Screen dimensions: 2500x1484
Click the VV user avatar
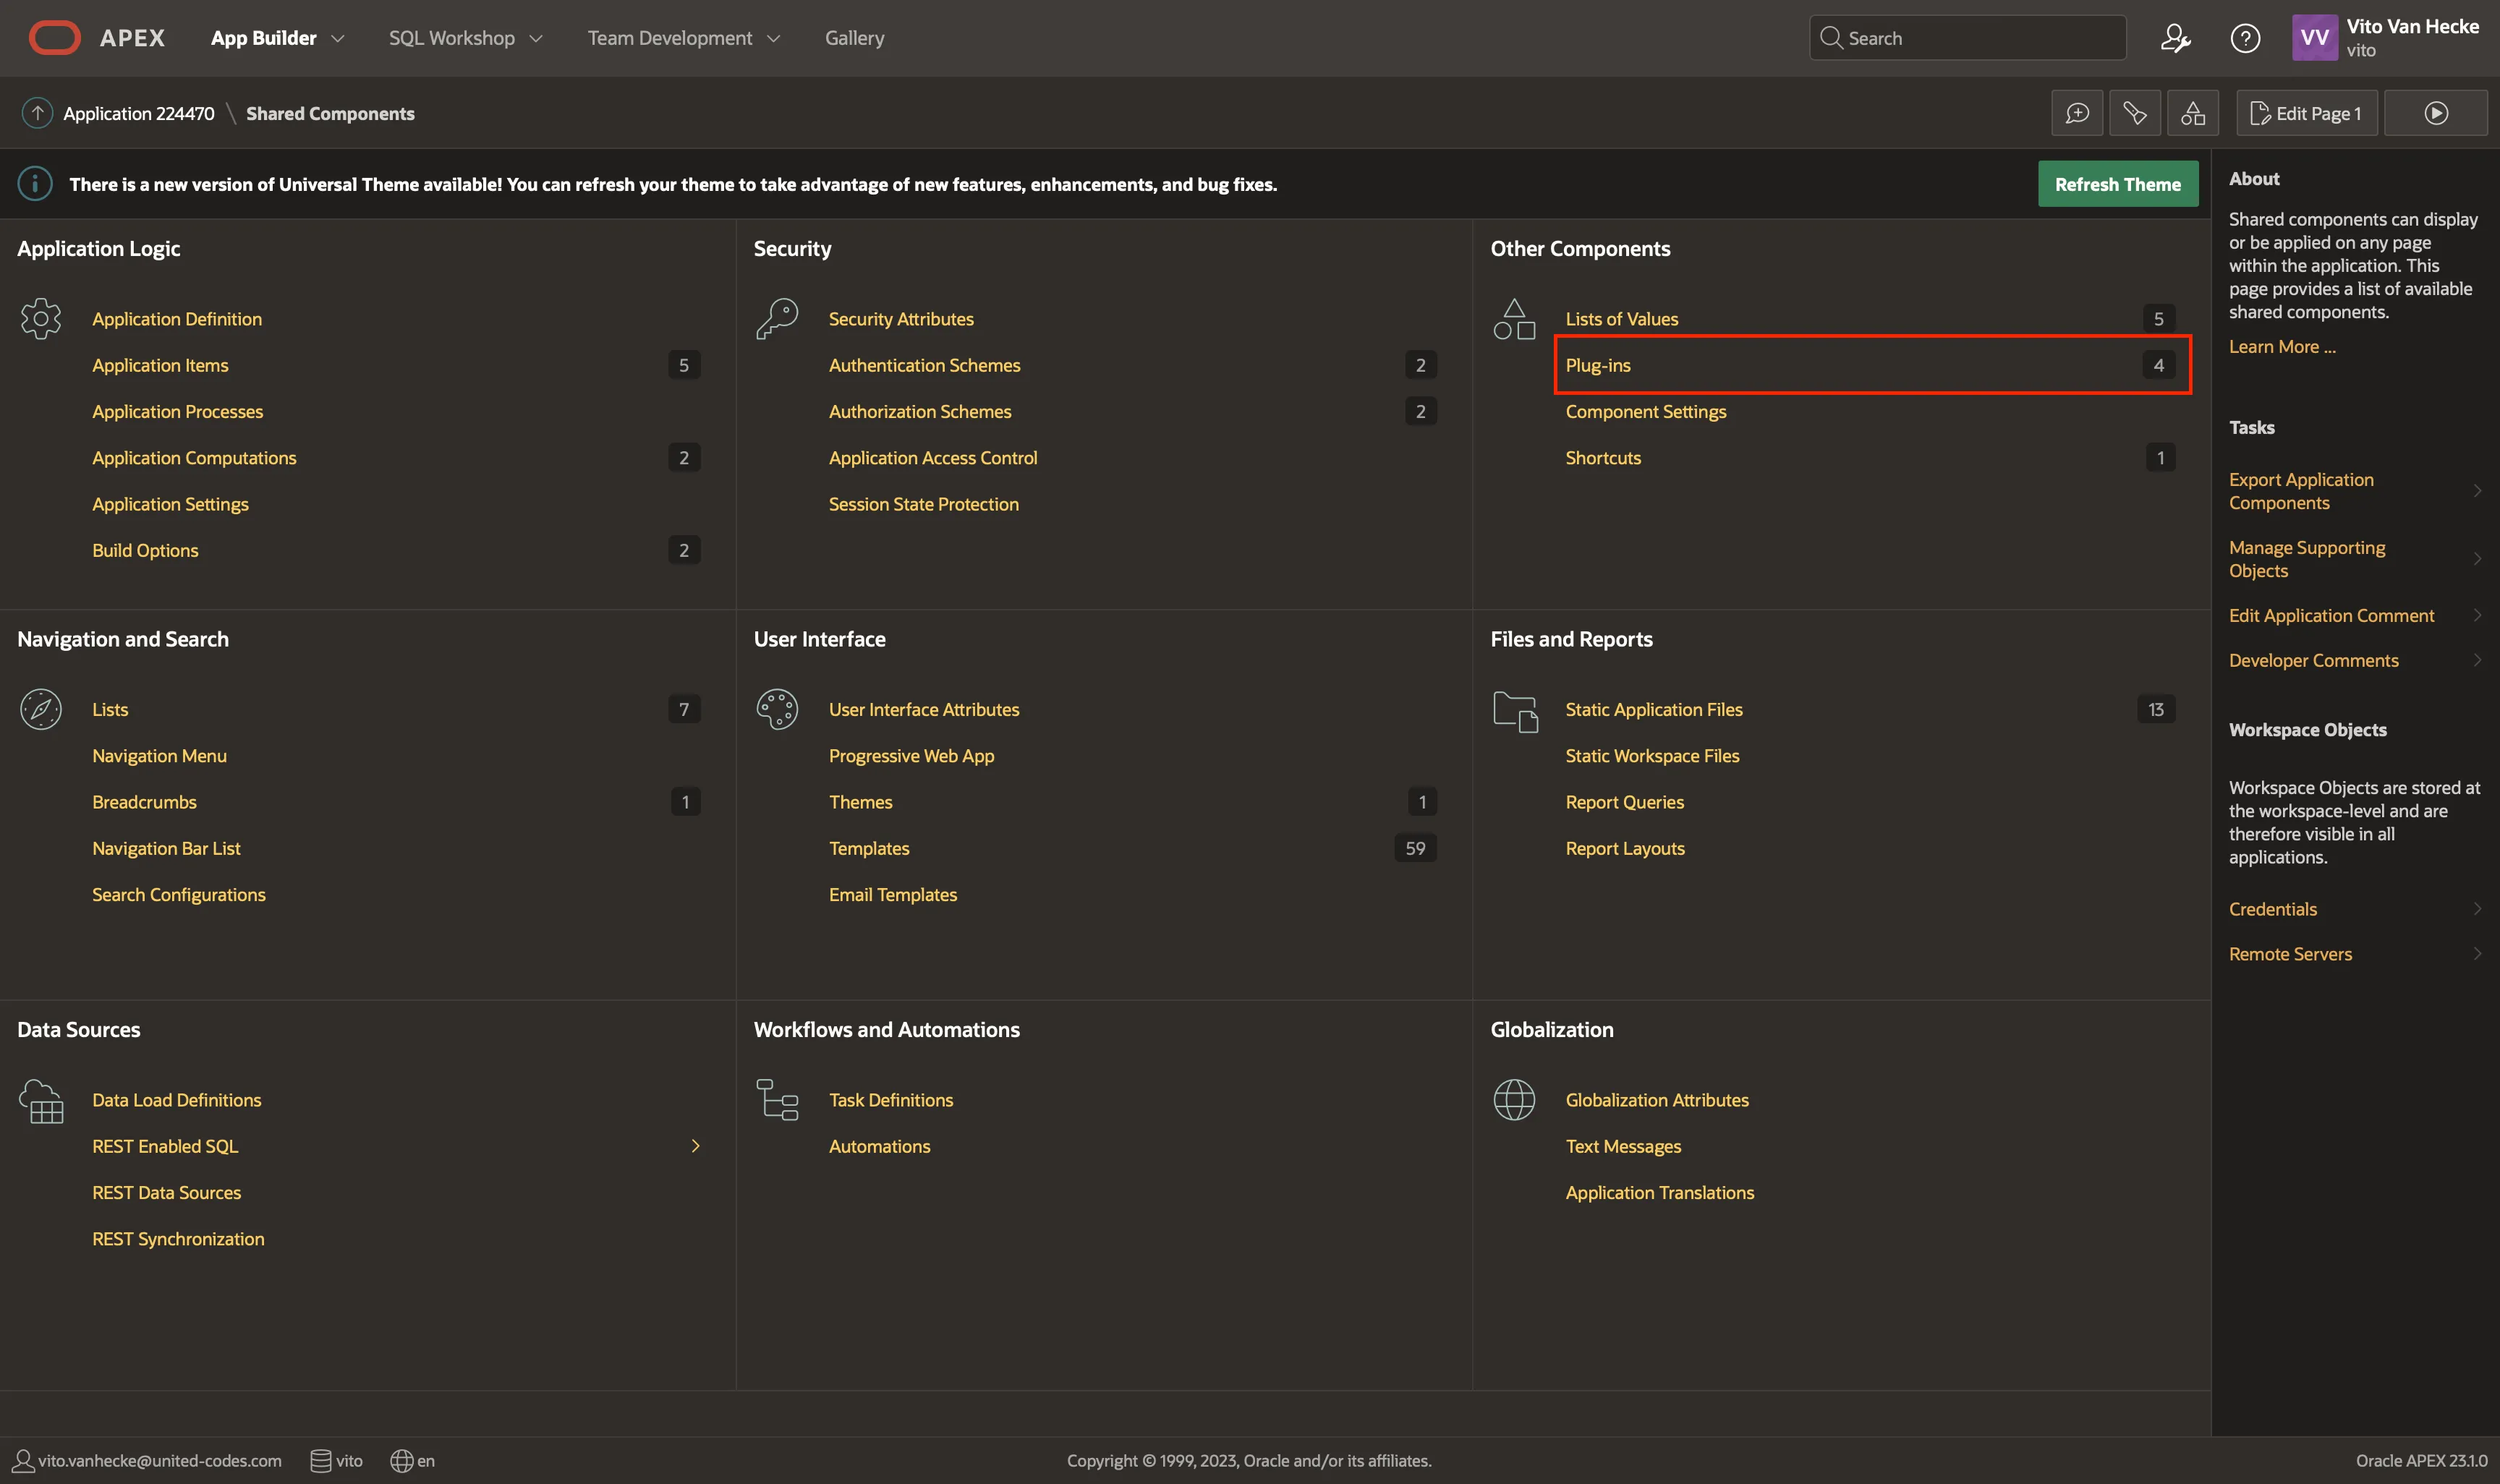coord(2314,38)
